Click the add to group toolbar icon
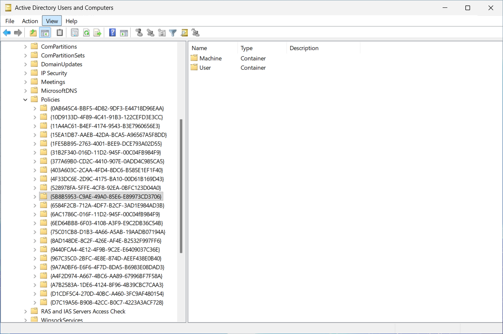 (x=196, y=33)
